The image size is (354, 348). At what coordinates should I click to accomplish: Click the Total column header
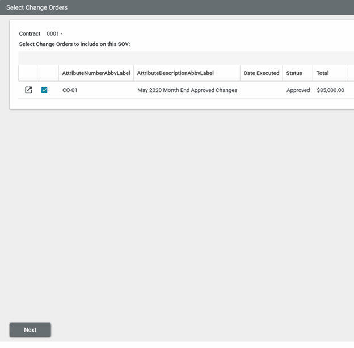pos(322,73)
